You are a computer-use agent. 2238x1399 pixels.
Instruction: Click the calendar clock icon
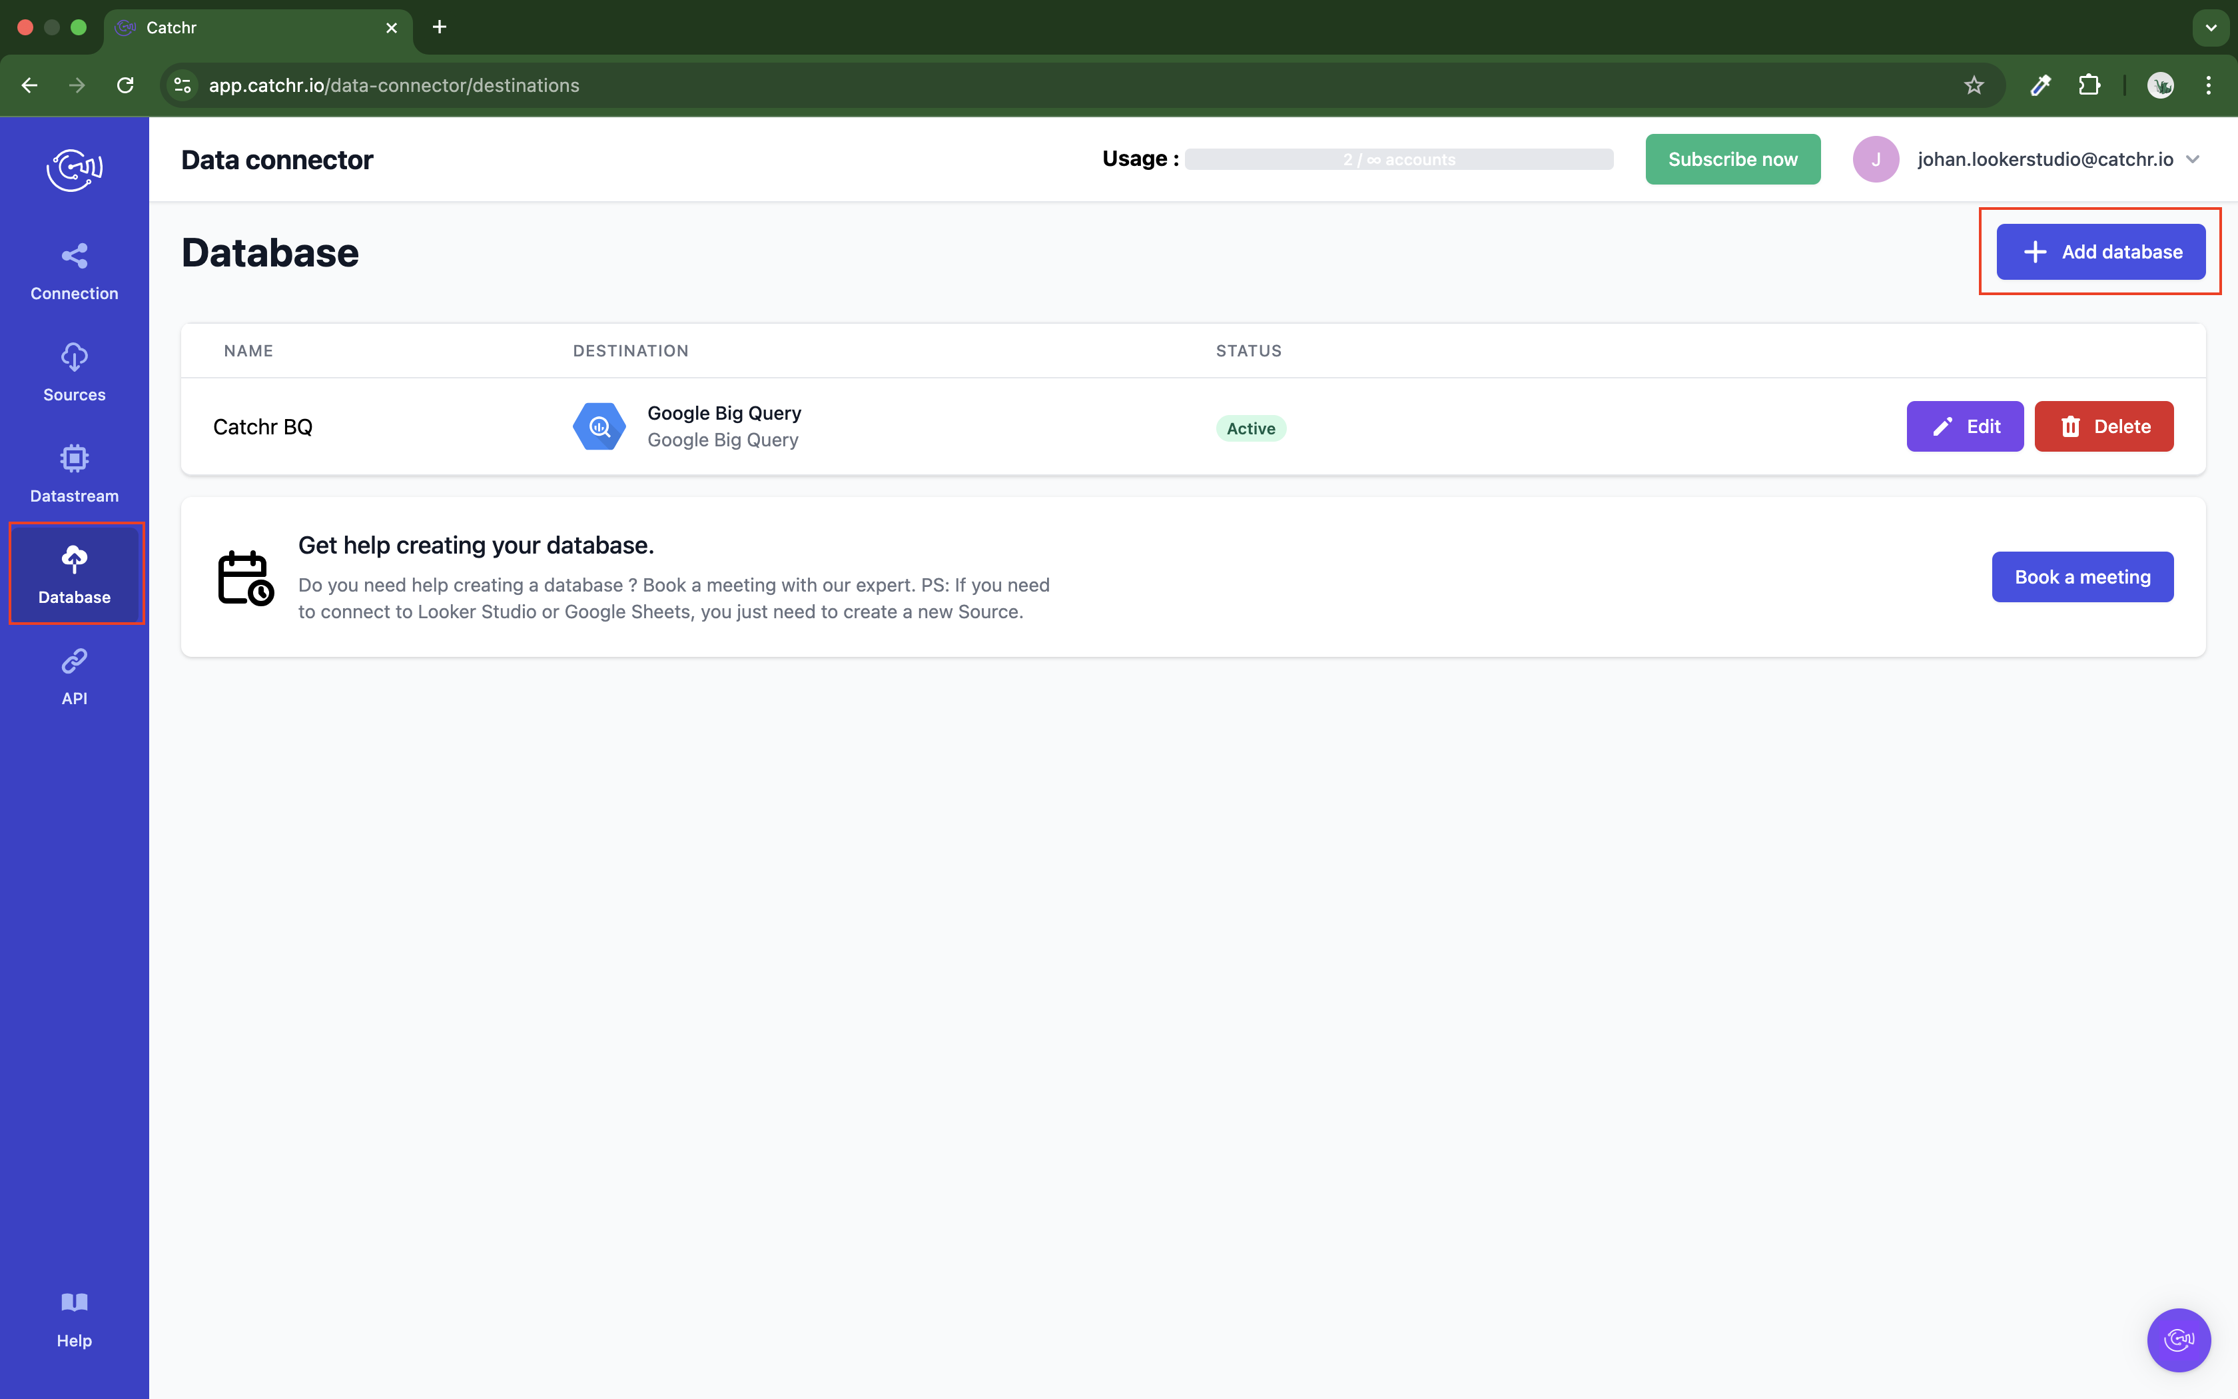tap(245, 578)
